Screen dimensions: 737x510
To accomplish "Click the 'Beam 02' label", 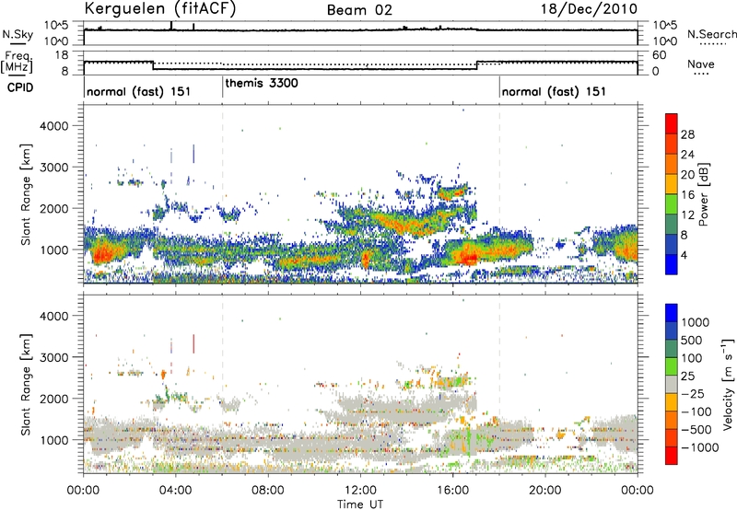I will point(359,10).
